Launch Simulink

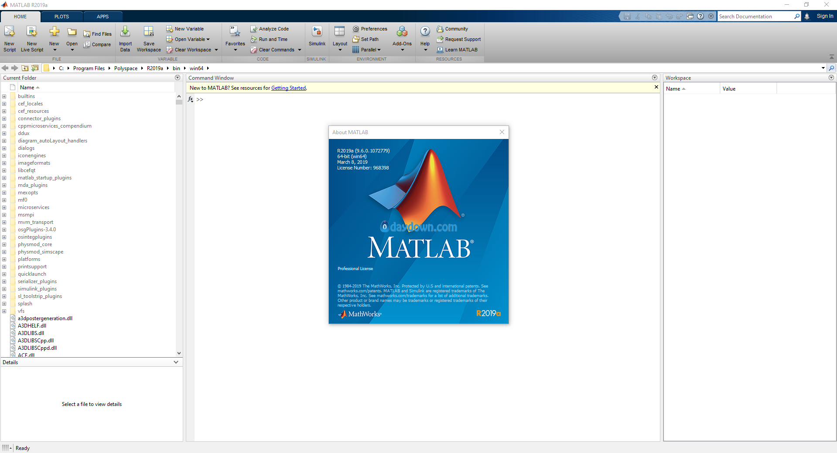tap(317, 36)
